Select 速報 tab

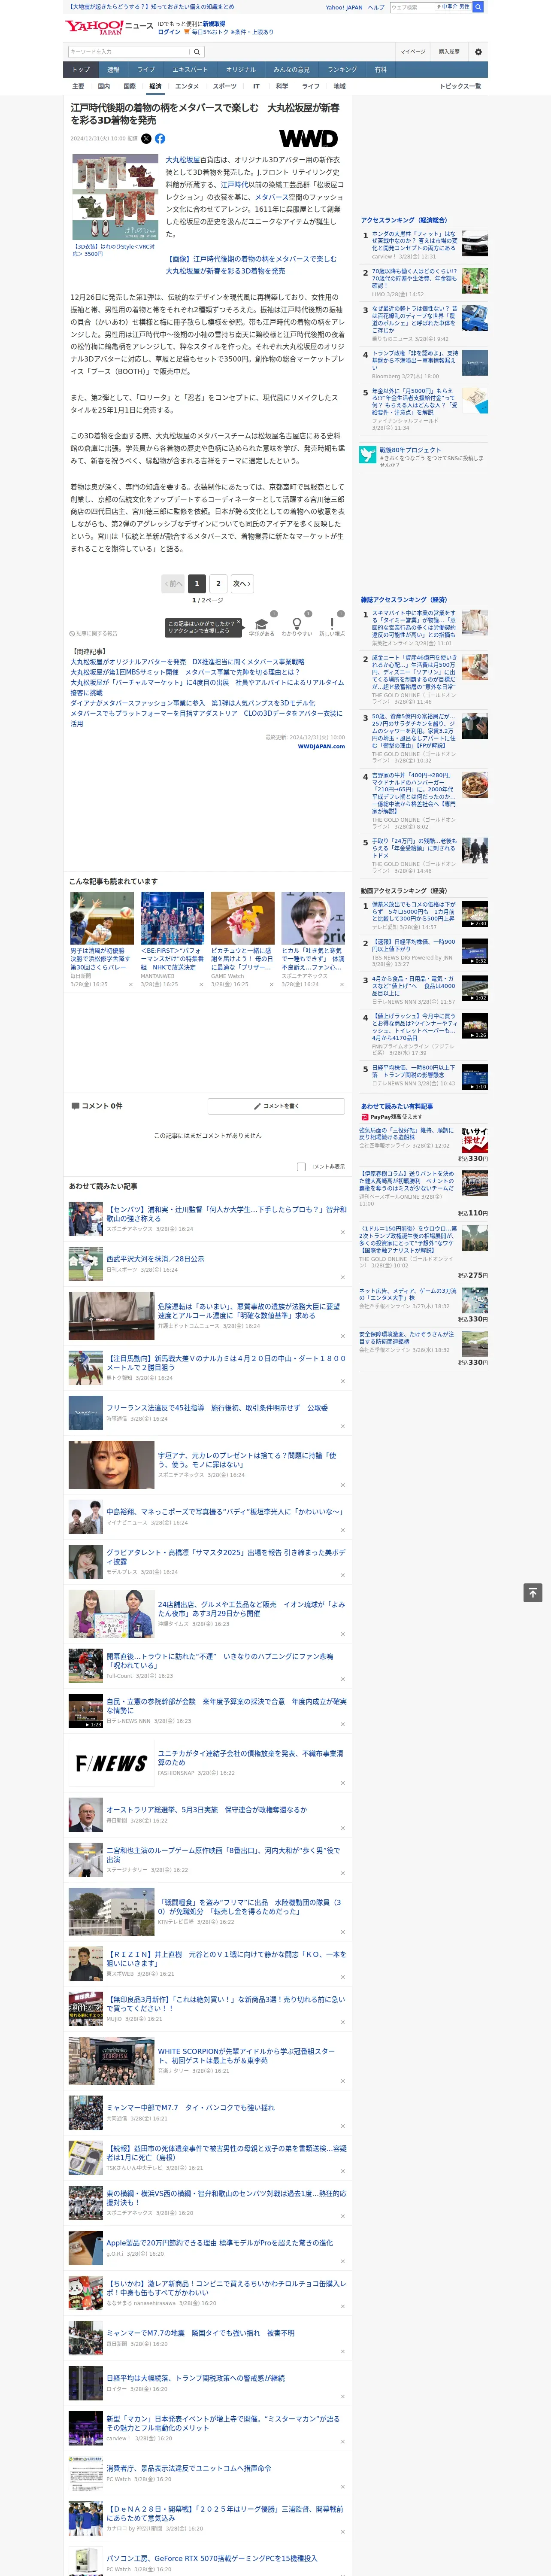point(113,70)
